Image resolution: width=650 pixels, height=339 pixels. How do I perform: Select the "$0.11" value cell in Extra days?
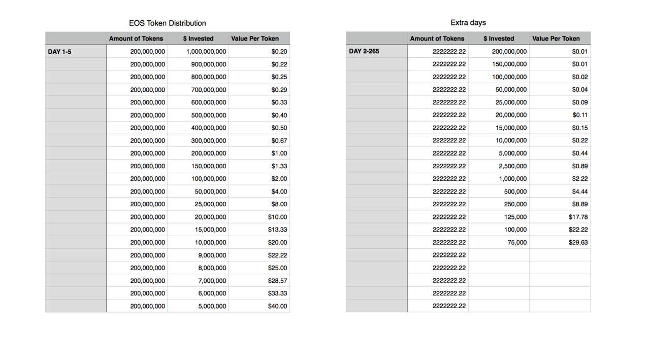point(560,115)
